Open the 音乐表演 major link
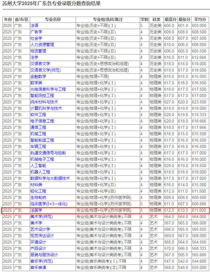The height and width of the screenshot is (272, 210). point(38,267)
